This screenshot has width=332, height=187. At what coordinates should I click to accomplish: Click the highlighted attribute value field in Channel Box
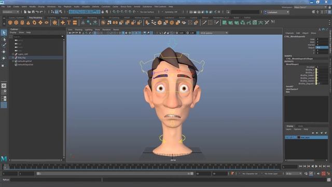[322, 47]
